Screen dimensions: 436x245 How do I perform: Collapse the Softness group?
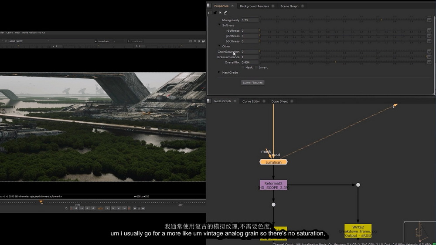tap(219, 25)
